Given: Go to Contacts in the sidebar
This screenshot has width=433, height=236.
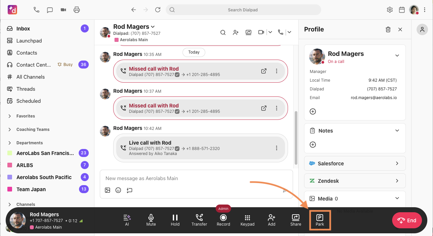Looking at the screenshot, I should click(x=27, y=53).
